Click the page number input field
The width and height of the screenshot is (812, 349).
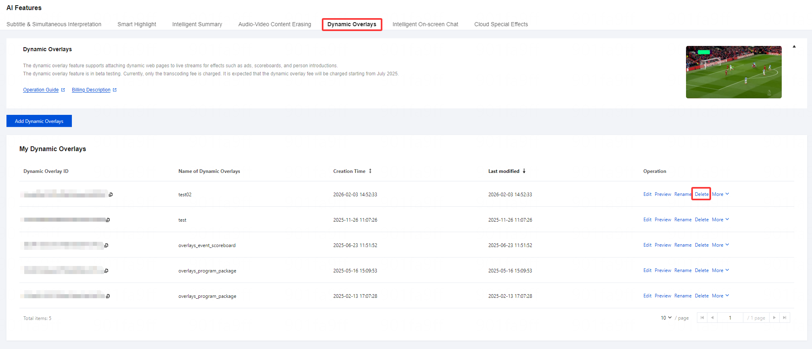point(730,318)
